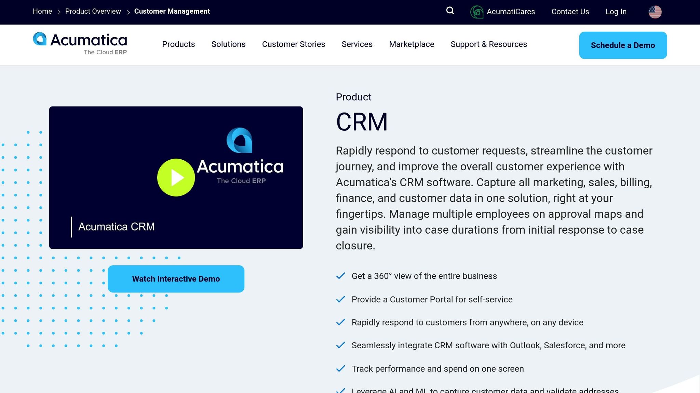Click 'Rapidly respond to customers from anywhere' text

(x=467, y=322)
